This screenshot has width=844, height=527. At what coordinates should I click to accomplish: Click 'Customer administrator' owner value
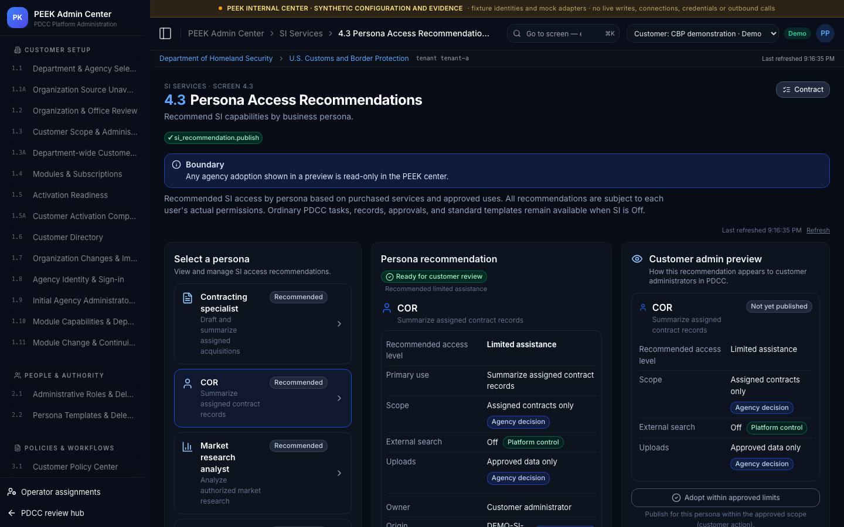tap(529, 507)
